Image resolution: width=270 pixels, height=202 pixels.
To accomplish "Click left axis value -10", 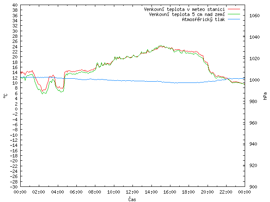I will point(14,135).
